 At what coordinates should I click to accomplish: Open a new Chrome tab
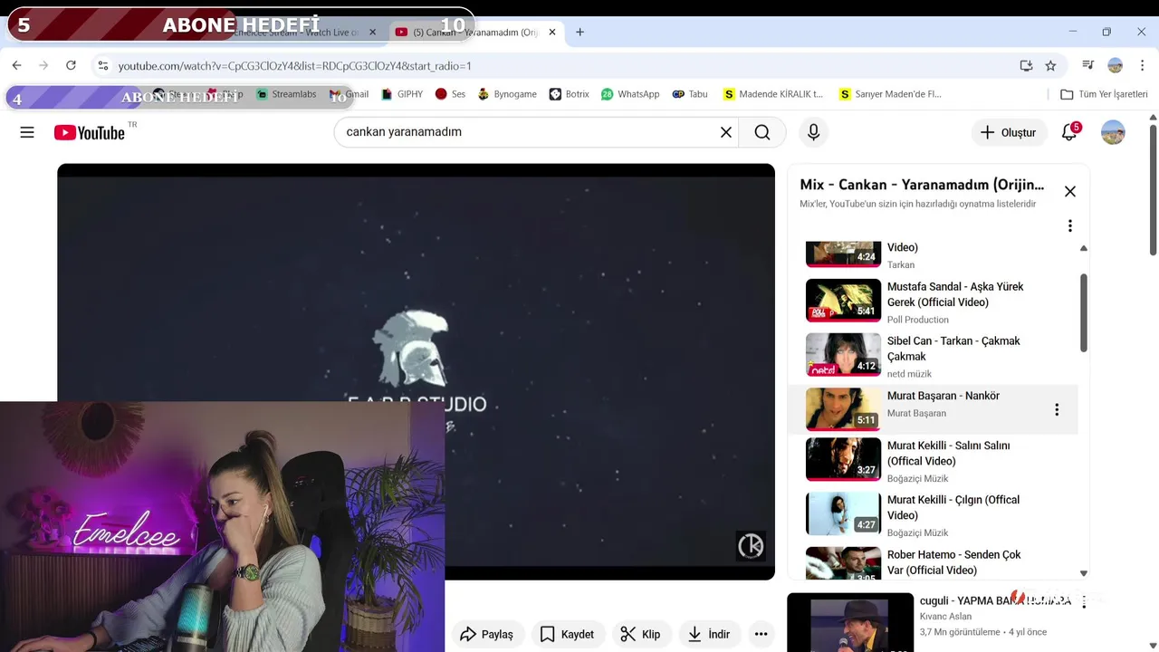(579, 32)
